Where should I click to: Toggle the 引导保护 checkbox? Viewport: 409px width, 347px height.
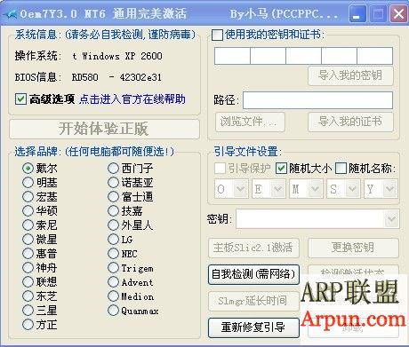(x=220, y=169)
